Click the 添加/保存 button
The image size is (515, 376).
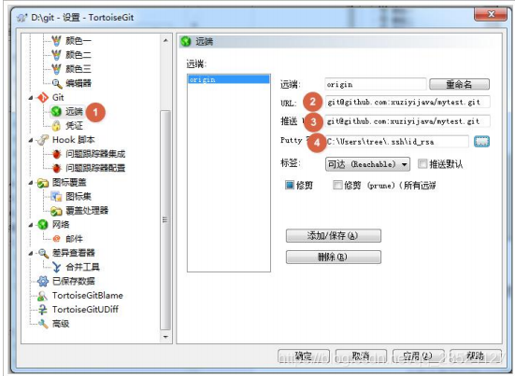(334, 236)
